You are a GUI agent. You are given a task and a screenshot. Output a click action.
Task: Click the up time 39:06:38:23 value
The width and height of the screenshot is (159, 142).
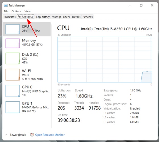(69, 120)
